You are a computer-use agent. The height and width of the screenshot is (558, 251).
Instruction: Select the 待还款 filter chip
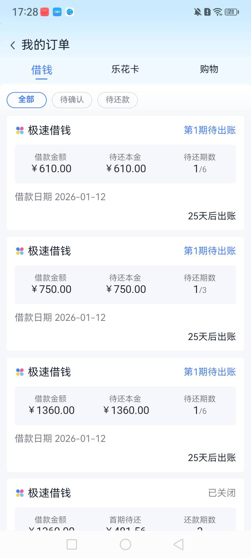[117, 100]
